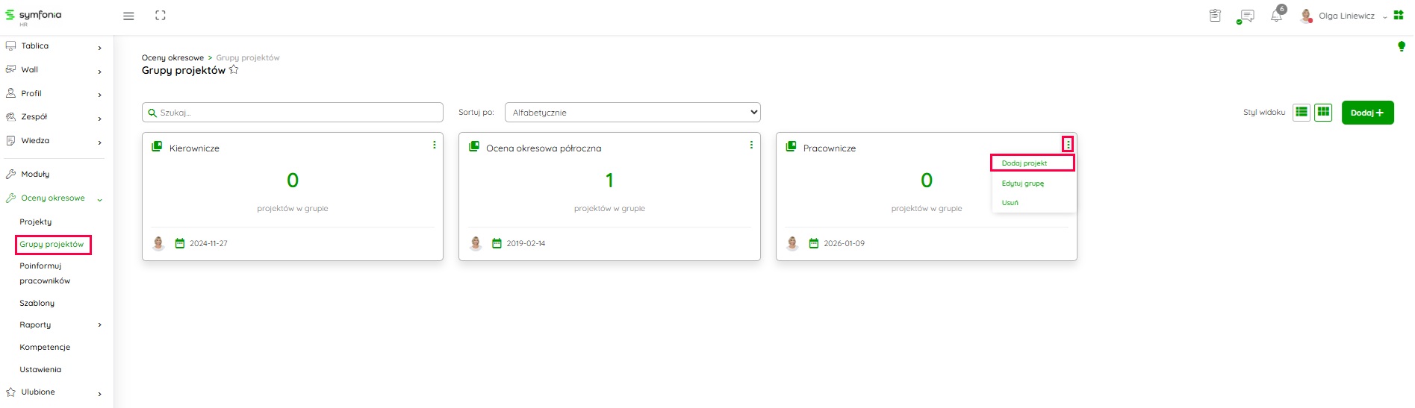The image size is (1415, 408).
Task: Open the Sortuj po dropdown
Action: (632, 112)
